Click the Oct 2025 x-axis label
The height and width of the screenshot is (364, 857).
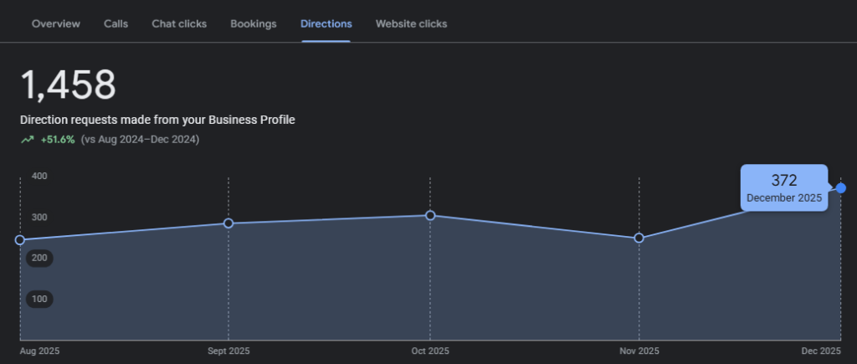click(430, 351)
